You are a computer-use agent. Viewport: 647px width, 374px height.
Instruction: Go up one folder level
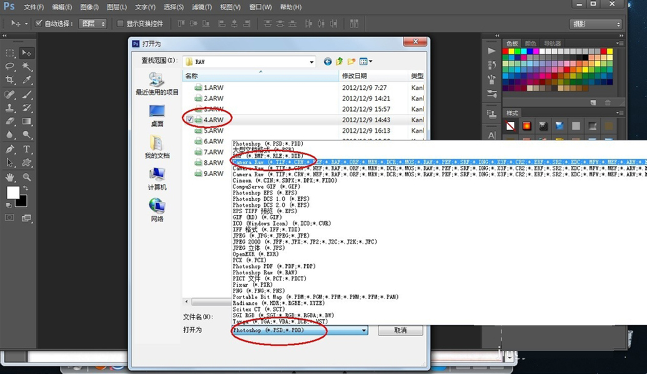pyautogui.click(x=339, y=62)
